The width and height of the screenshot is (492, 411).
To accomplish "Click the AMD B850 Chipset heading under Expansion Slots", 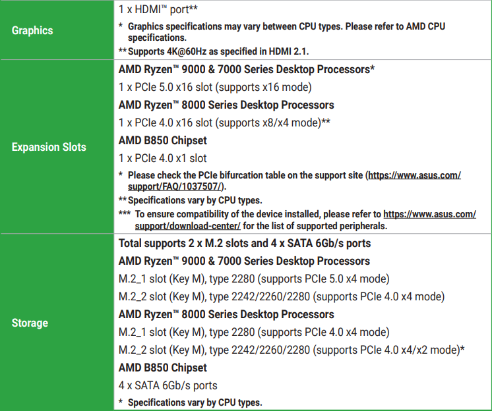I will (x=162, y=140).
